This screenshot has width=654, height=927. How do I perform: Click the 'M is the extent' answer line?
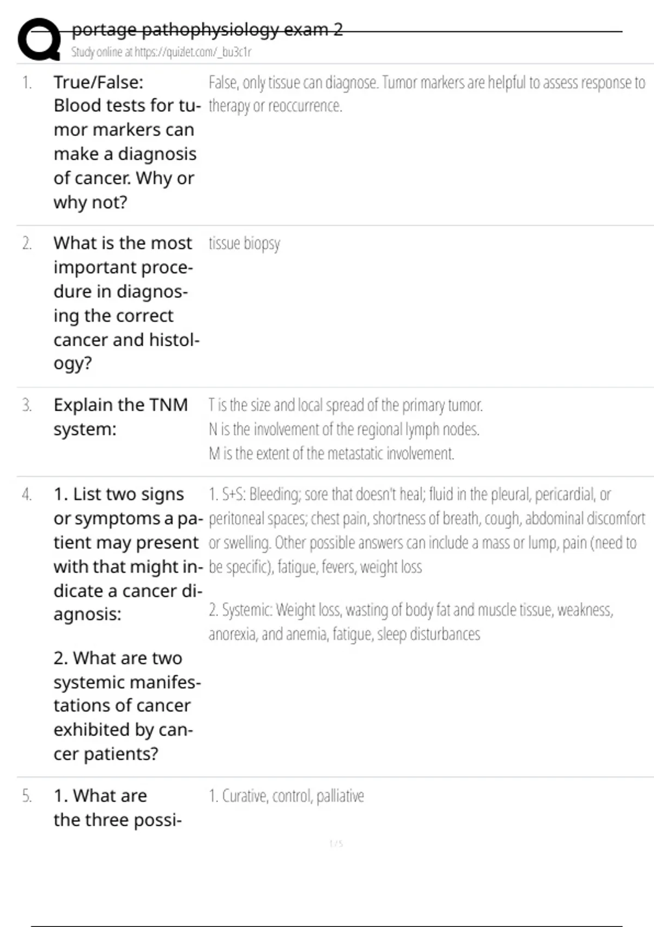click(x=331, y=454)
